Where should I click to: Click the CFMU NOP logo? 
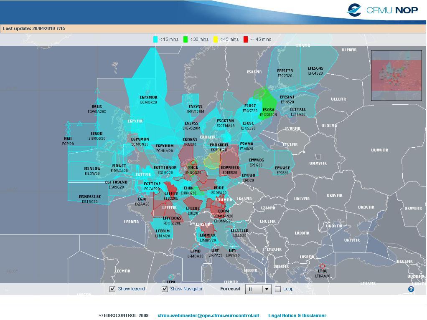[382, 10]
